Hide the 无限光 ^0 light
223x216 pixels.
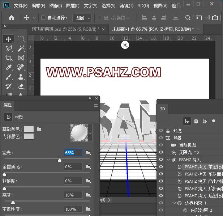click(161, 152)
